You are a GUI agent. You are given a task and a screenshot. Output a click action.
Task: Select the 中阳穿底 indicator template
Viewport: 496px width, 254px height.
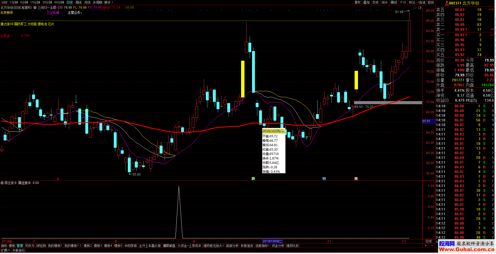coord(131,246)
